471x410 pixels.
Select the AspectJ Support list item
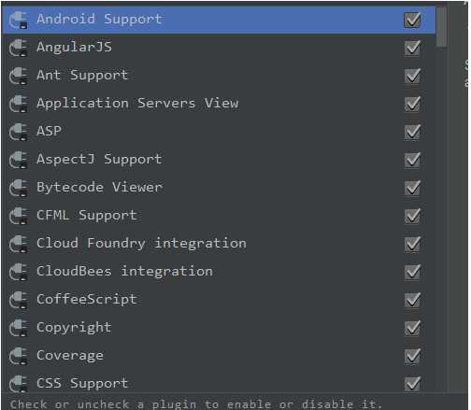click(219, 160)
